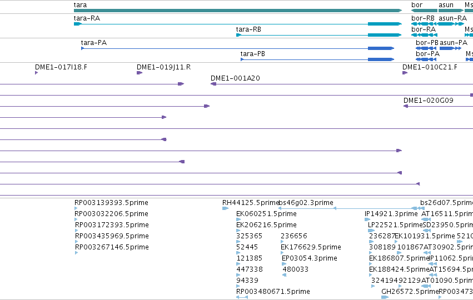Click EST RP003032206.5prime
Viewport: 473px width, 300px height.
pyautogui.click(x=111, y=214)
